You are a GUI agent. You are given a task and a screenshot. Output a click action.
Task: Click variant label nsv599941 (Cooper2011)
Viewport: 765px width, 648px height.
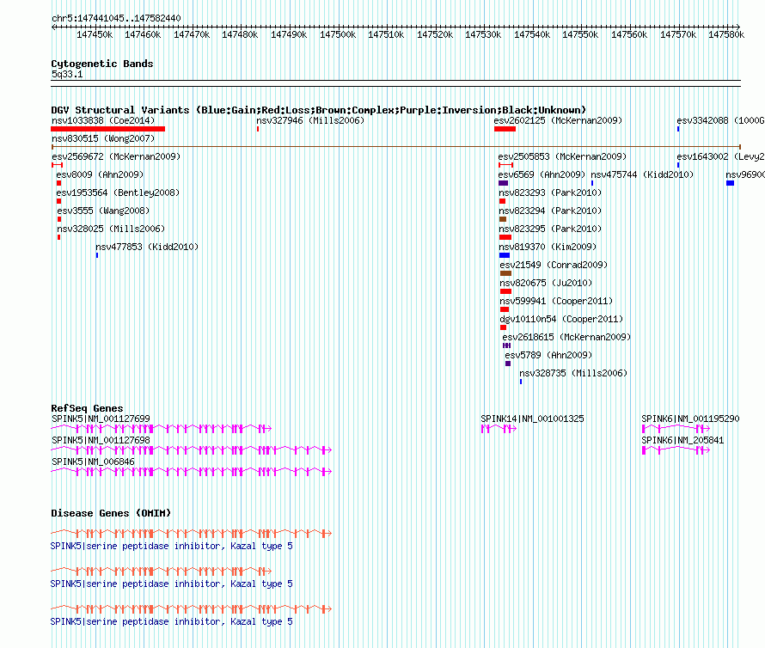556,301
